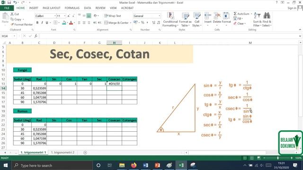This screenshot has width=303, height=170.
Task: Switch to Page Break Preview in status bar
Action: click(x=259, y=158)
